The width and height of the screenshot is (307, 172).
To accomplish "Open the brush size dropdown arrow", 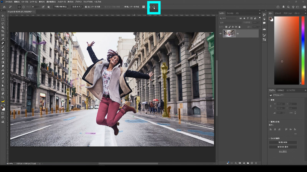I will pyautogui.click(x=38, y=7).
